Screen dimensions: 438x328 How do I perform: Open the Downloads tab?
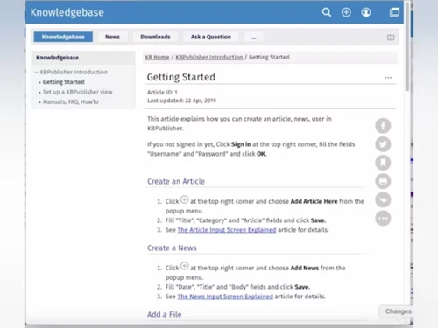click(155, 37)
